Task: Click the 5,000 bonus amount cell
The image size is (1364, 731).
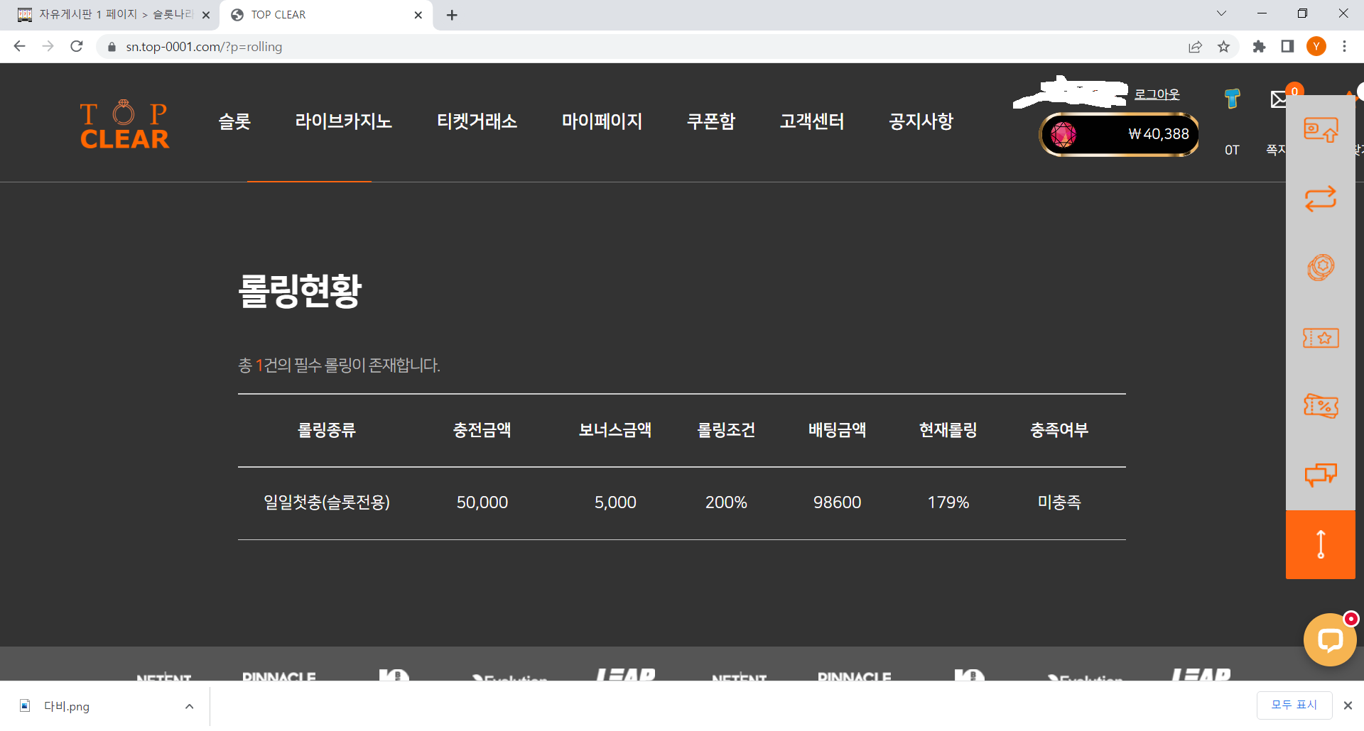Action: pyautogui.click(x=615, y=502)
